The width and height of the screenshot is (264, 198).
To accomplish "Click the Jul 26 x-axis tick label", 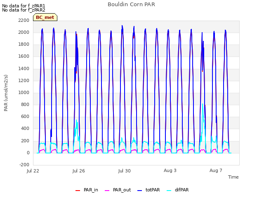I will [79, 171].
